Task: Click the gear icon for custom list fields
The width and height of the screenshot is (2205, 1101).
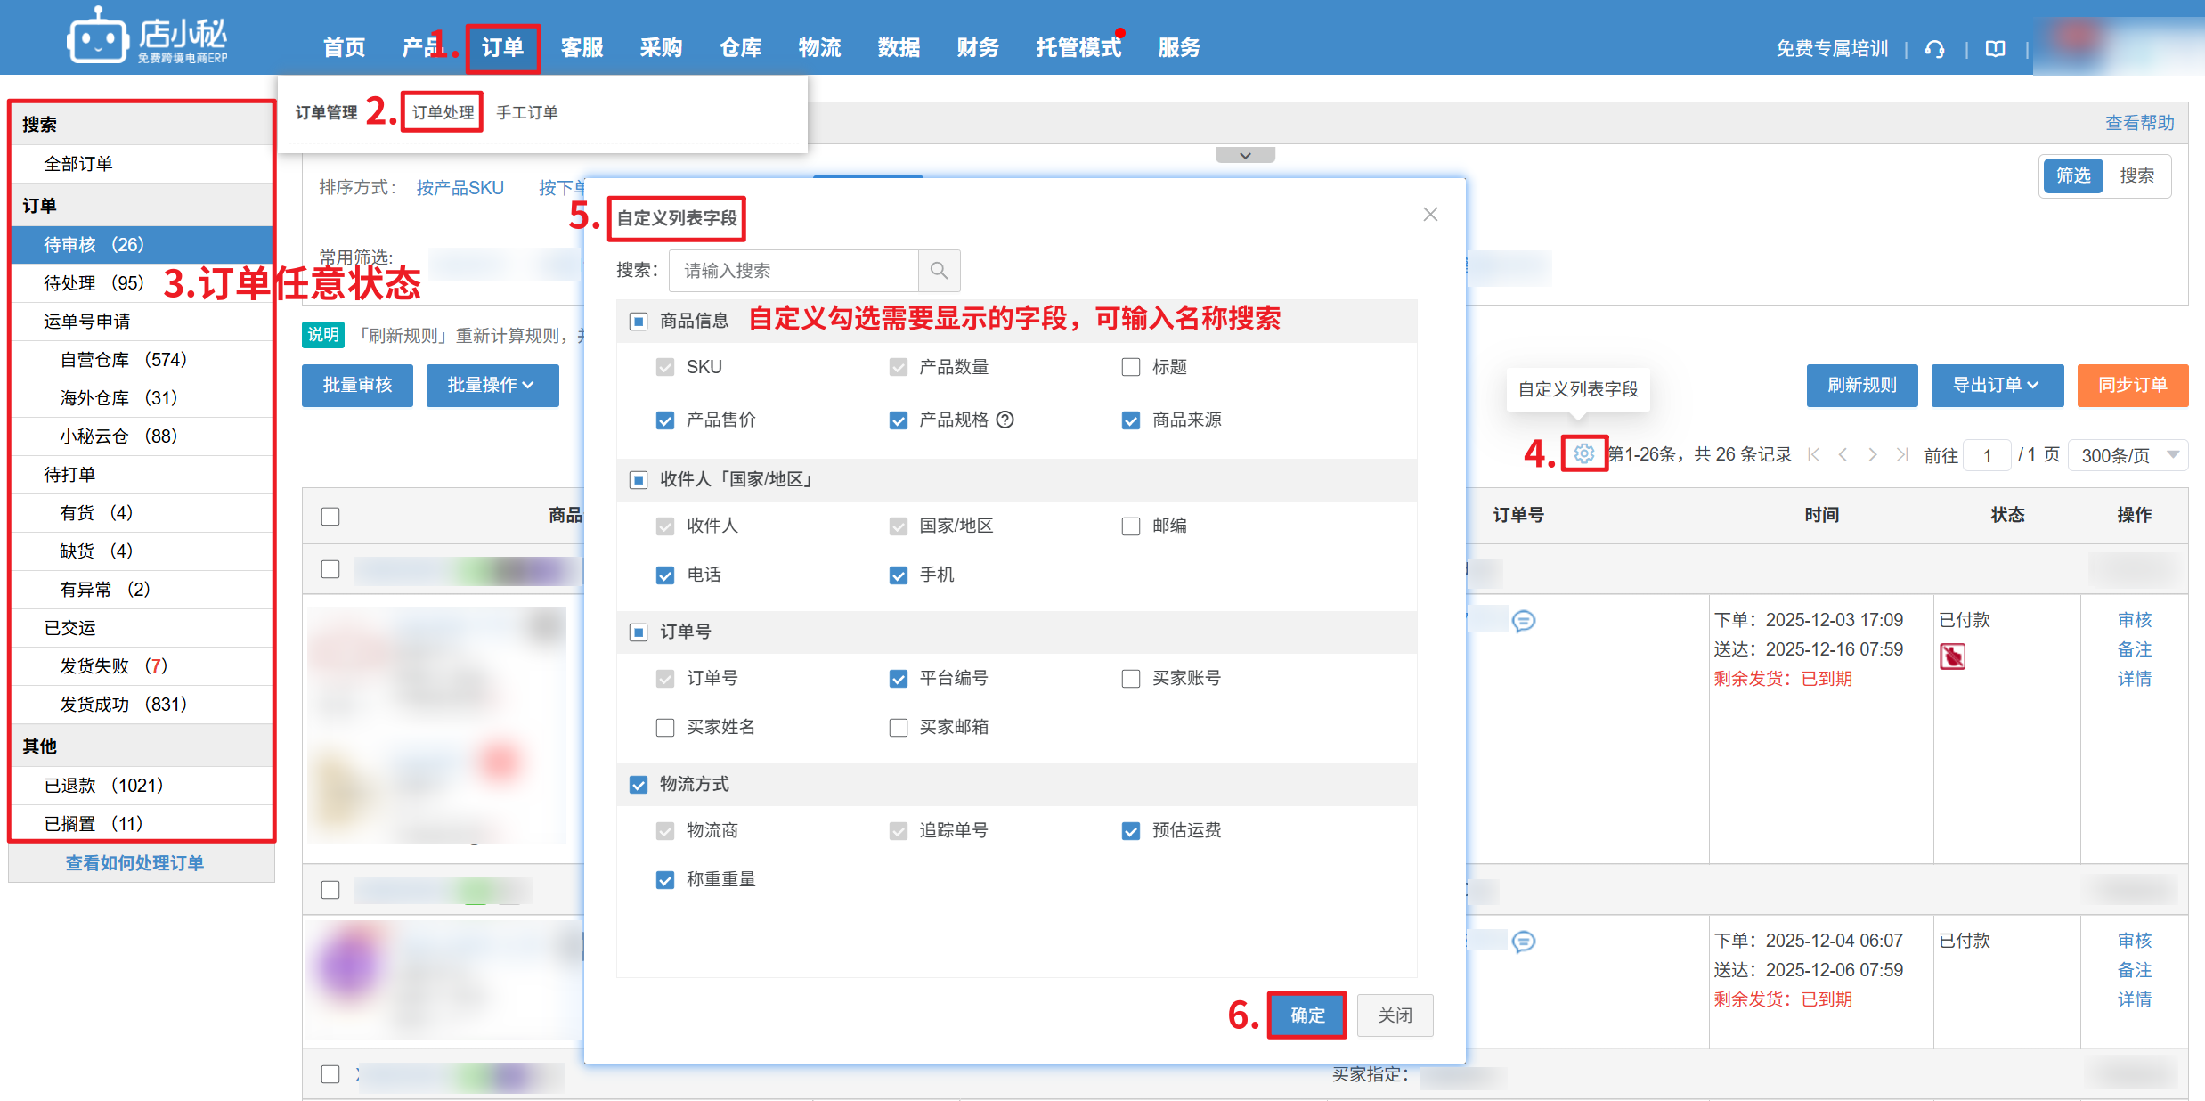Action: (1583, 453)
